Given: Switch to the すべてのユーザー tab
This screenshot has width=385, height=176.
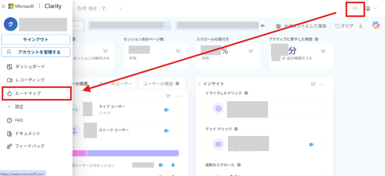Looking at the screenshot, I should pos(115,84).
